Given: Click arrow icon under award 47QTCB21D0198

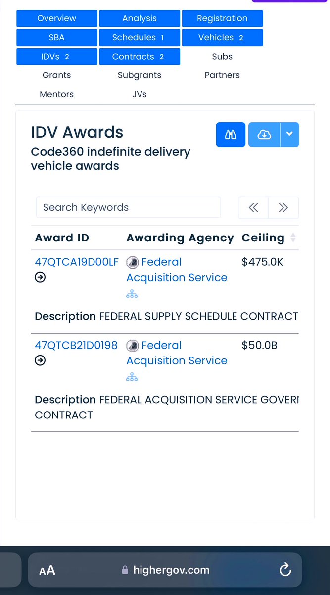Looking at the screenshot, I should (40, 361).
